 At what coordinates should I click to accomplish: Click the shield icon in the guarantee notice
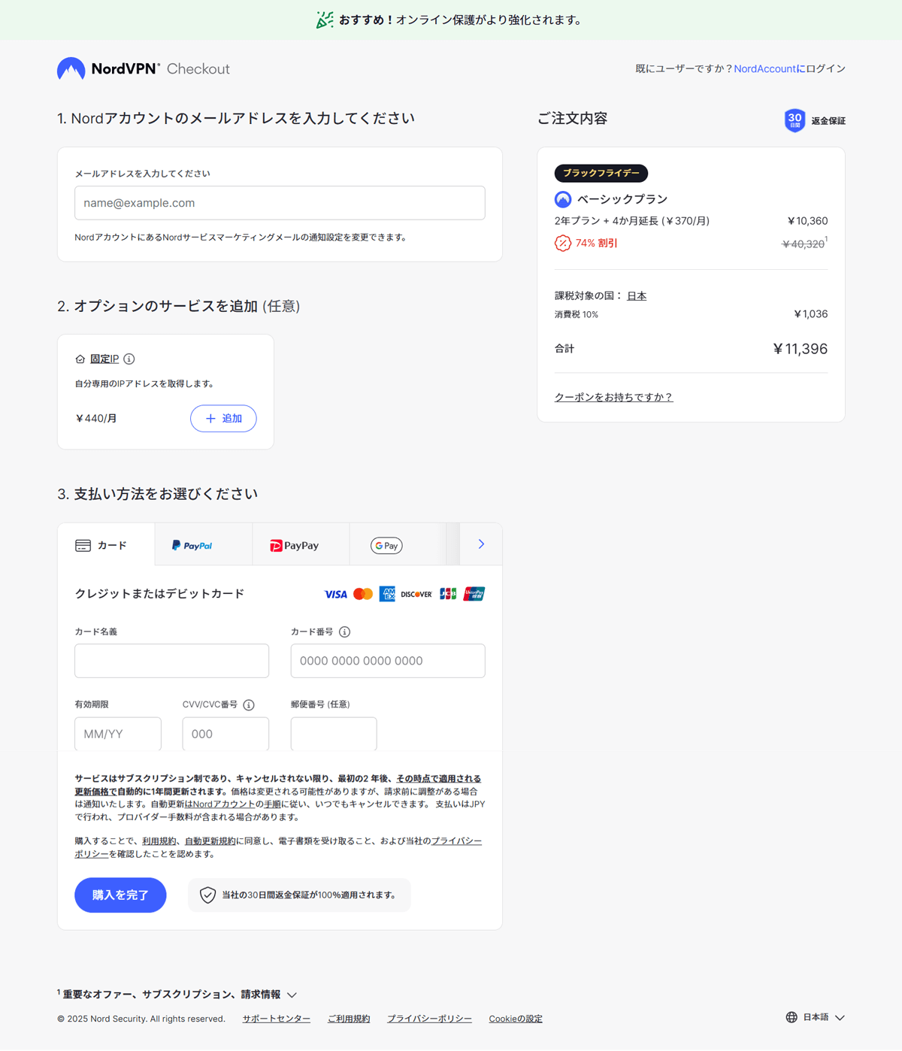pos(206,895)
